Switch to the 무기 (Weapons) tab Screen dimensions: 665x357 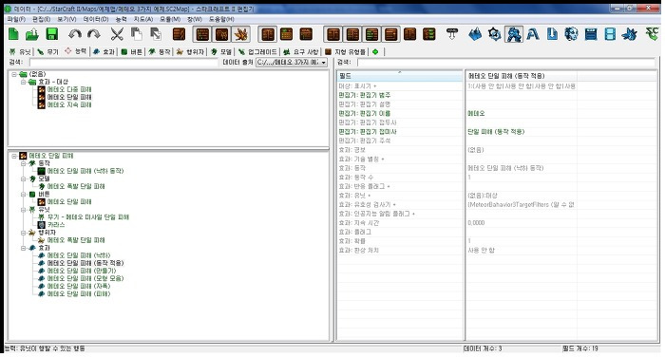[x=47, y=51]
